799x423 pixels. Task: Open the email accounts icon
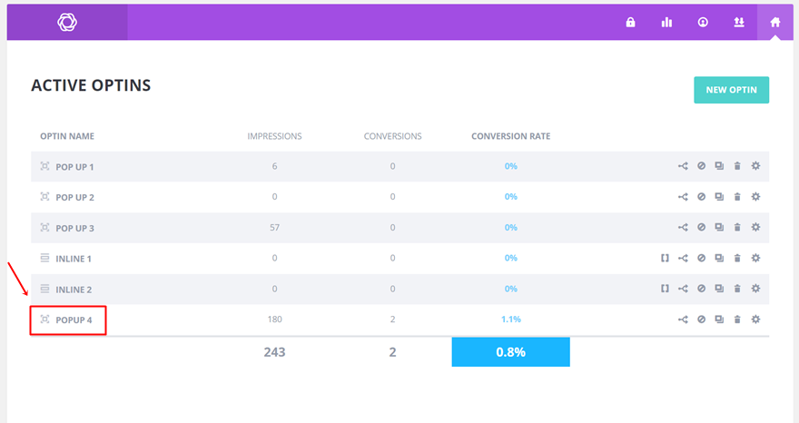(703, 23)
